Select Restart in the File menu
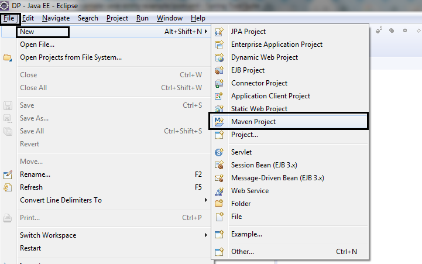This screenshot has width=422, height=264. (30, 248)
